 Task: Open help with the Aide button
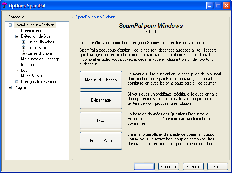(x=218, y=167)
